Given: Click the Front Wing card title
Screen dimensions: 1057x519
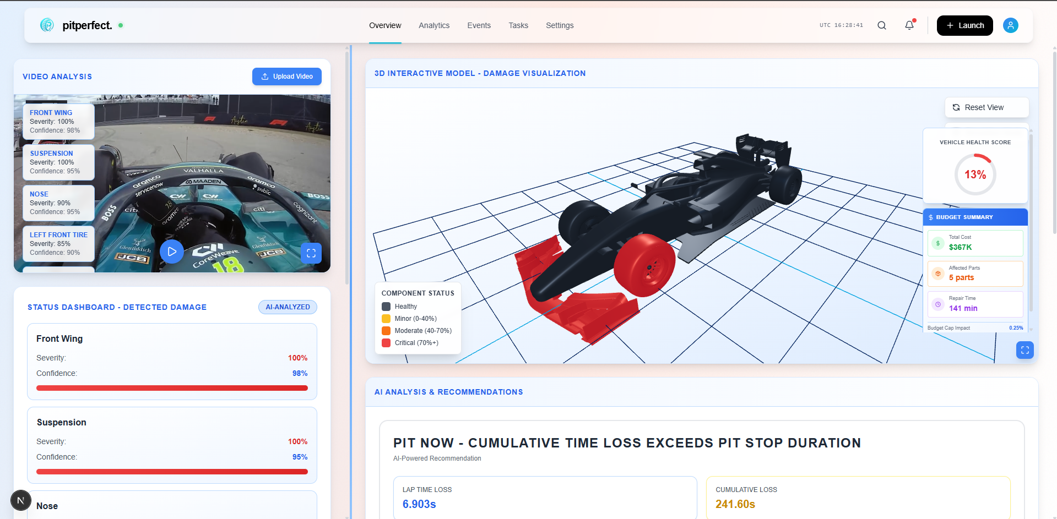Looking at the screenshot, I should [x=59, y=339].
